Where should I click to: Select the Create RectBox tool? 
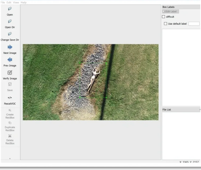[10, 110]
